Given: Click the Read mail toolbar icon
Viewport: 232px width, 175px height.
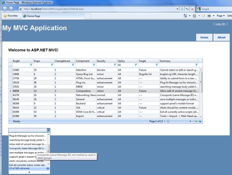Looking at the screenshot, I should point(203,16).
